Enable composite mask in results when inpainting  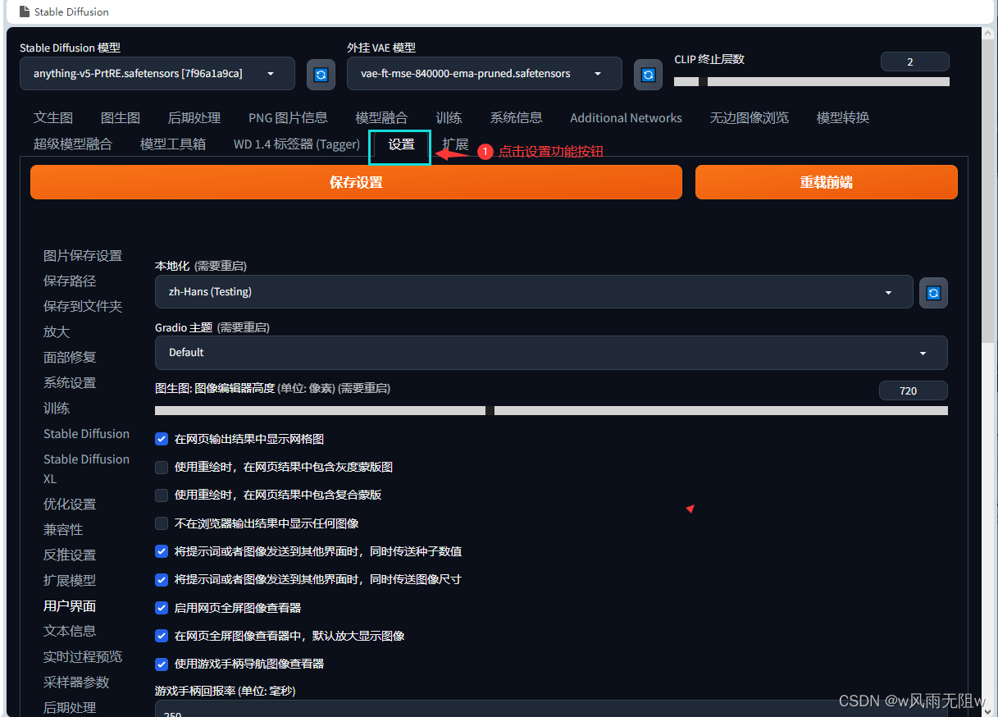click(162, 495)
